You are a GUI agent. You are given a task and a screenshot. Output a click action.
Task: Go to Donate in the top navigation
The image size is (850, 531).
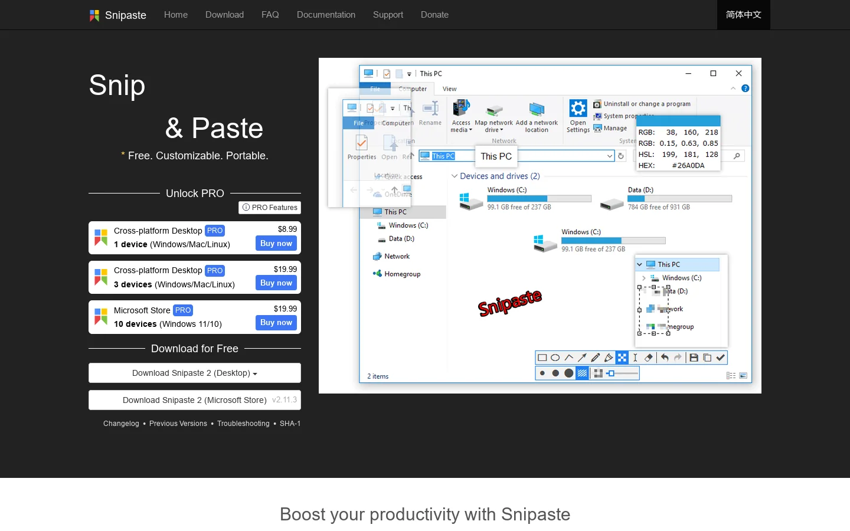coord(434,15)
